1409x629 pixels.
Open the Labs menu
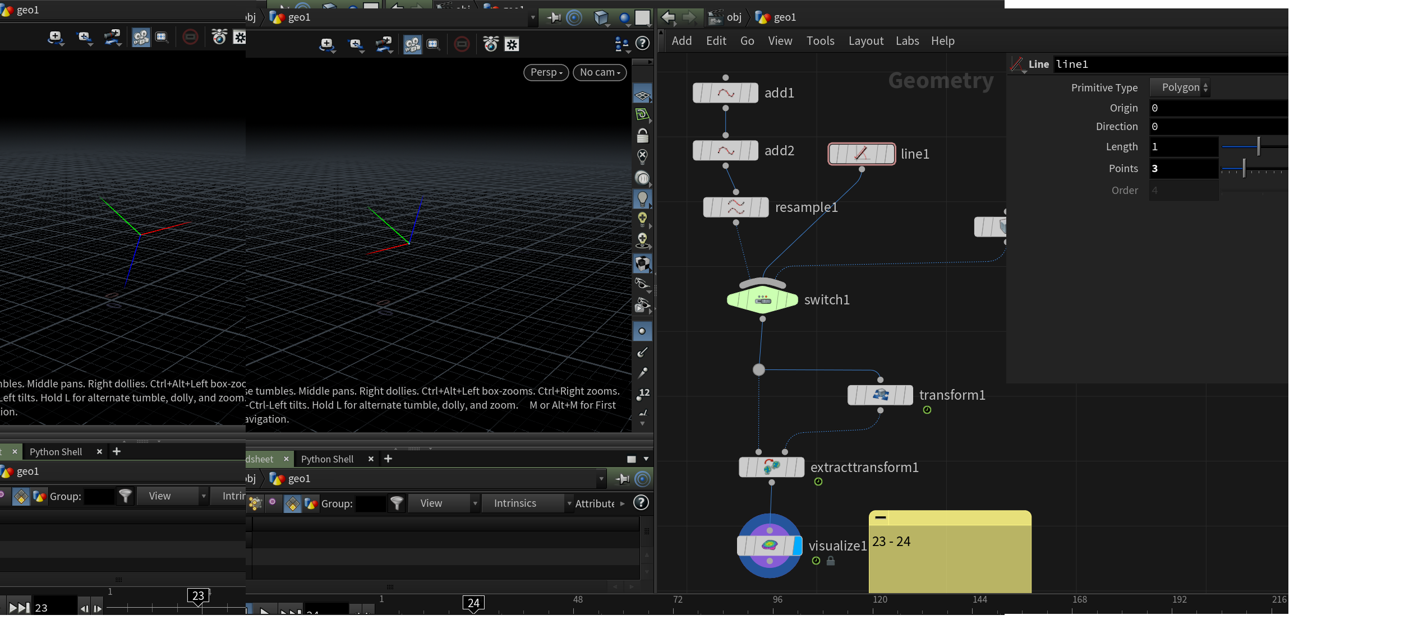pyautogui.click(x=907, y=41)
